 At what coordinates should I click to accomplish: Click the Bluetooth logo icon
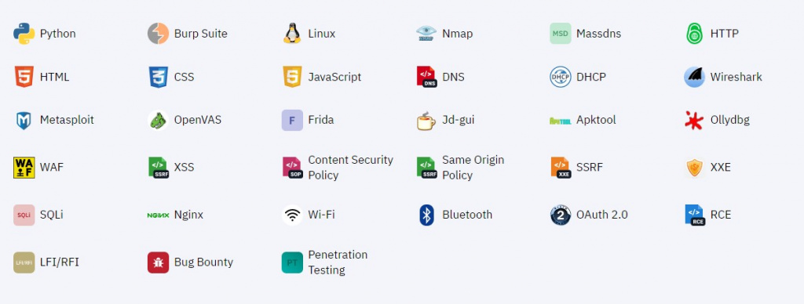click(x=426, y=215)
